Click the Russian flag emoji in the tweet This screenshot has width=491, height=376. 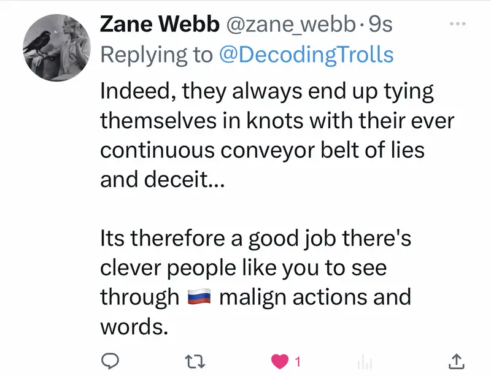pyautogui.click(x=198, y=297)
